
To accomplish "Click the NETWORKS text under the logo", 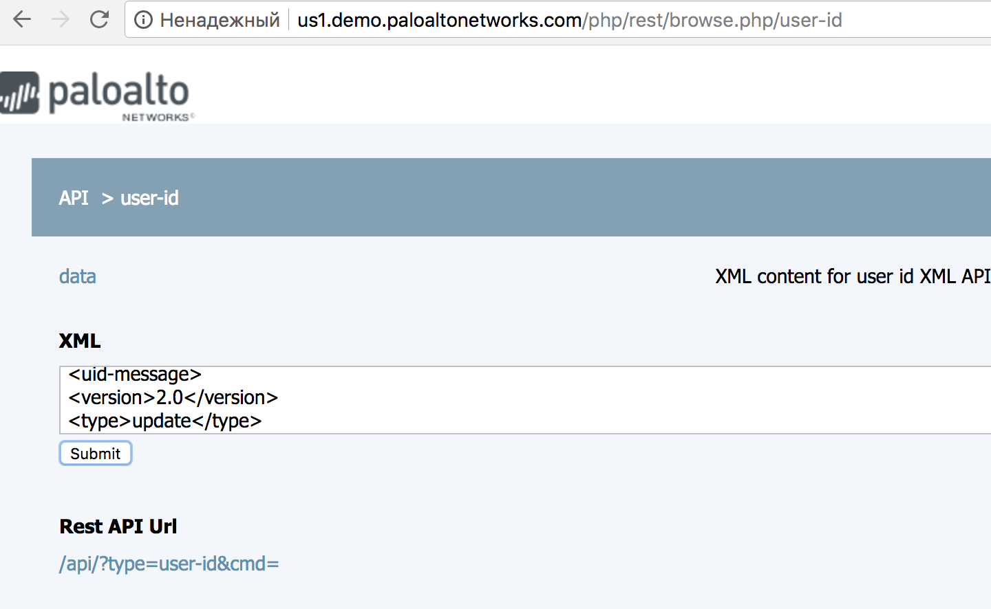I will click(156, 118).
